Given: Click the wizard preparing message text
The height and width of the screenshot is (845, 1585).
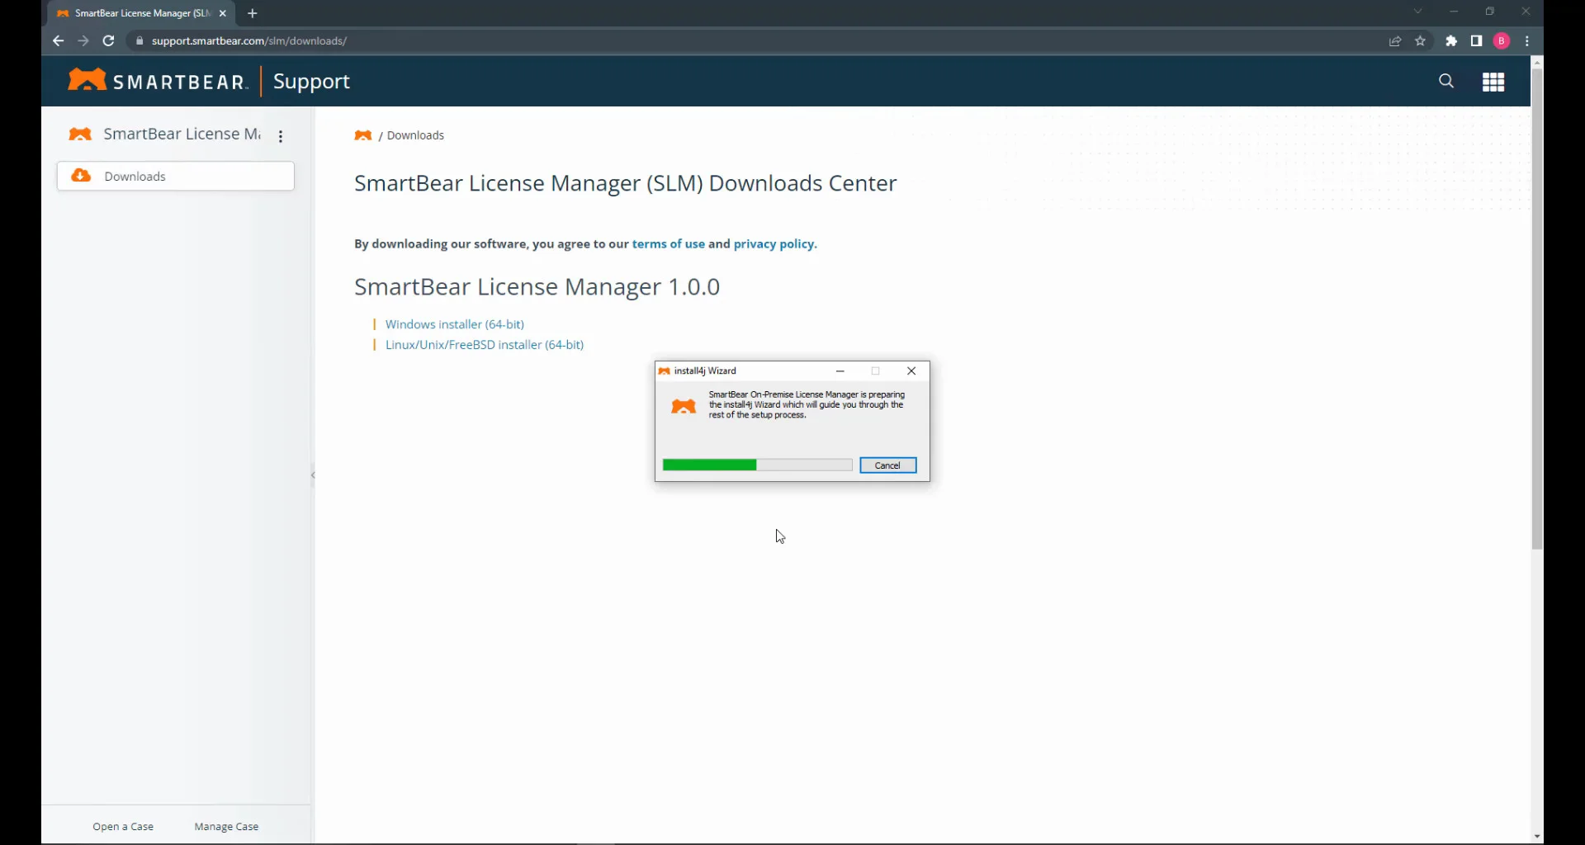Looking at the screenshot, I should 807,405.
